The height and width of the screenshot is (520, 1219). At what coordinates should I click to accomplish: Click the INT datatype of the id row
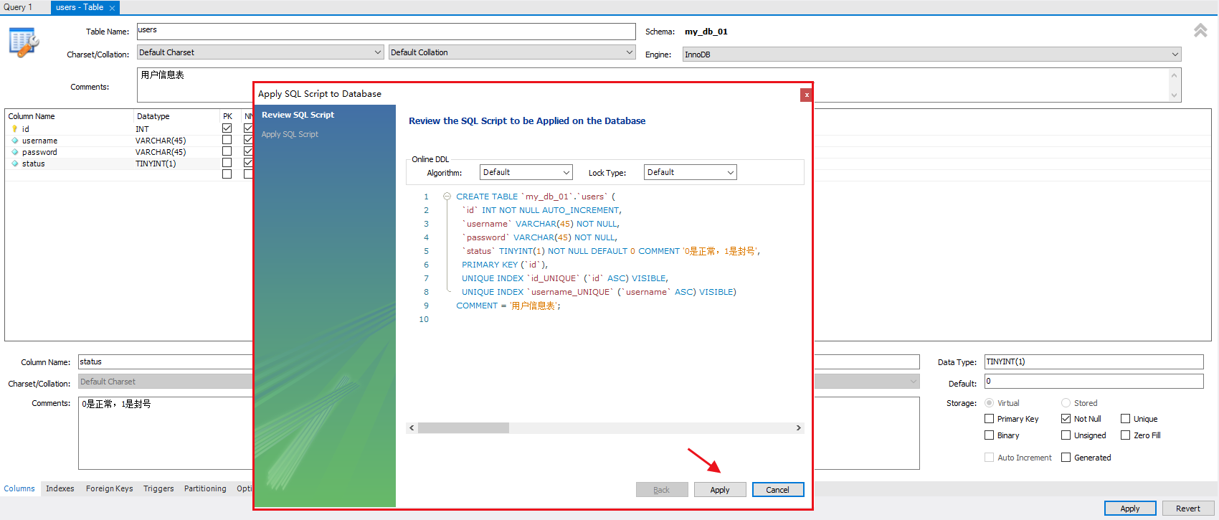[142, 129]
